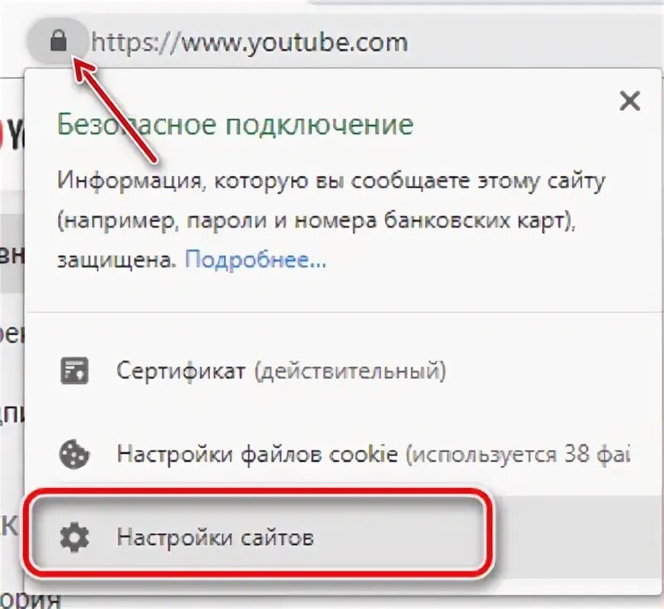Select Настройки сайтов
This screenshot has width=664, height=609.
pos(258,538)
